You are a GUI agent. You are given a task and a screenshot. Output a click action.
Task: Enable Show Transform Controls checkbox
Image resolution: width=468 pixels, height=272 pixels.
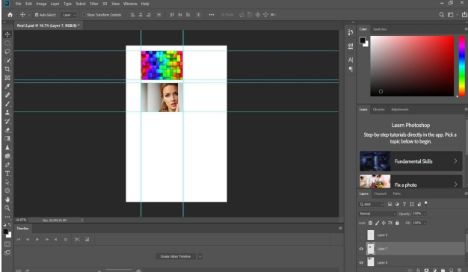pyautogui.click(x=84, y=15)
